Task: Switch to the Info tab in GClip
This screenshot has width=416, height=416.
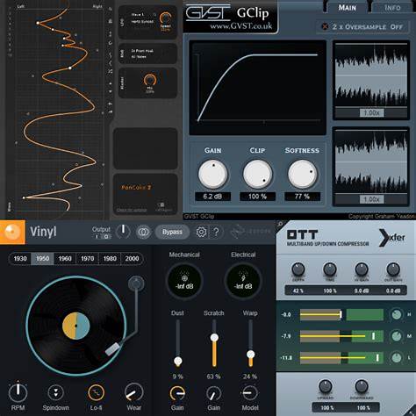Action: tap(392, 7)
